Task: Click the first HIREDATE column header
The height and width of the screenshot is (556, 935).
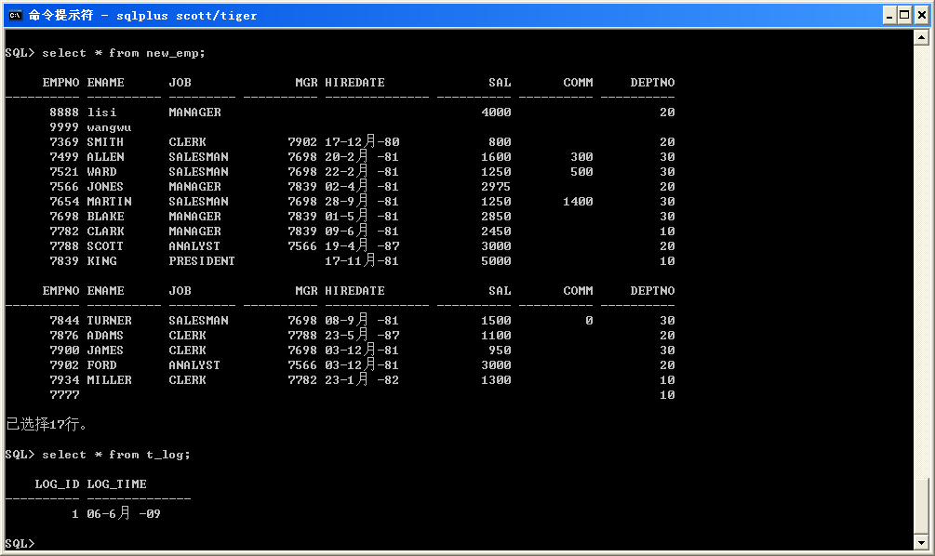Action: pyautogui.click(x=354, y=83)
